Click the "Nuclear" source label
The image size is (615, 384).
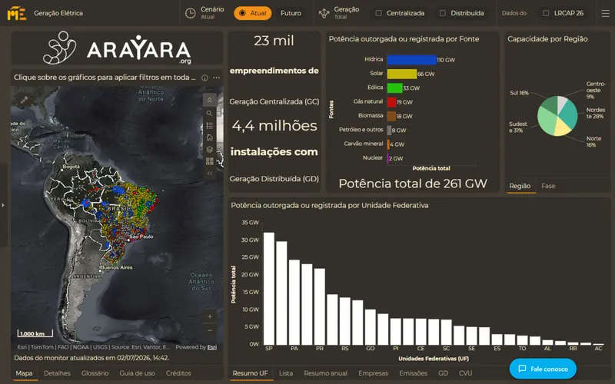coord(373,158)
